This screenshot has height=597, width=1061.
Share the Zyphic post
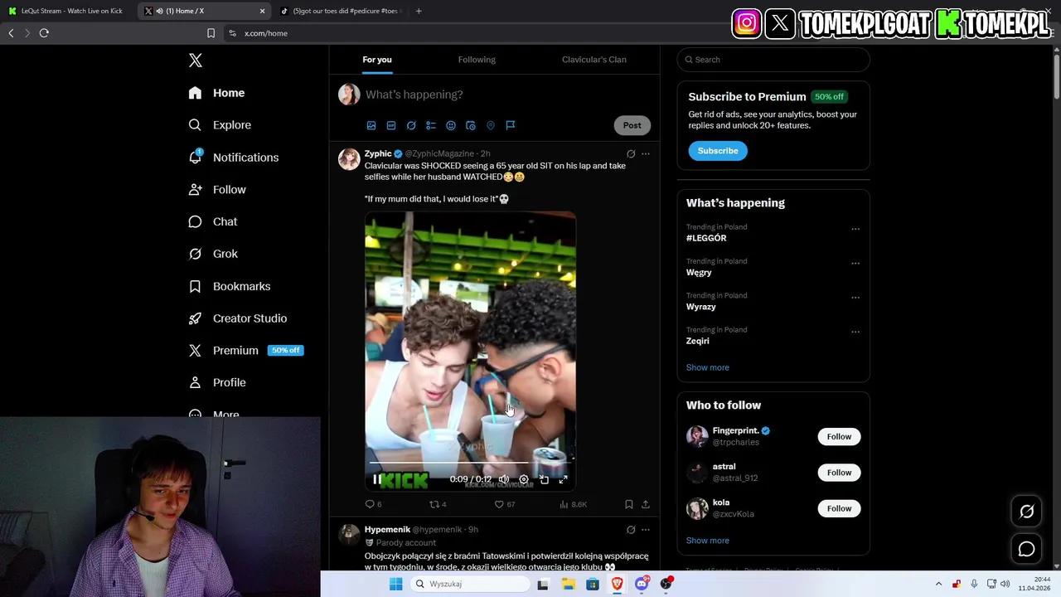(x=646, y=504)
